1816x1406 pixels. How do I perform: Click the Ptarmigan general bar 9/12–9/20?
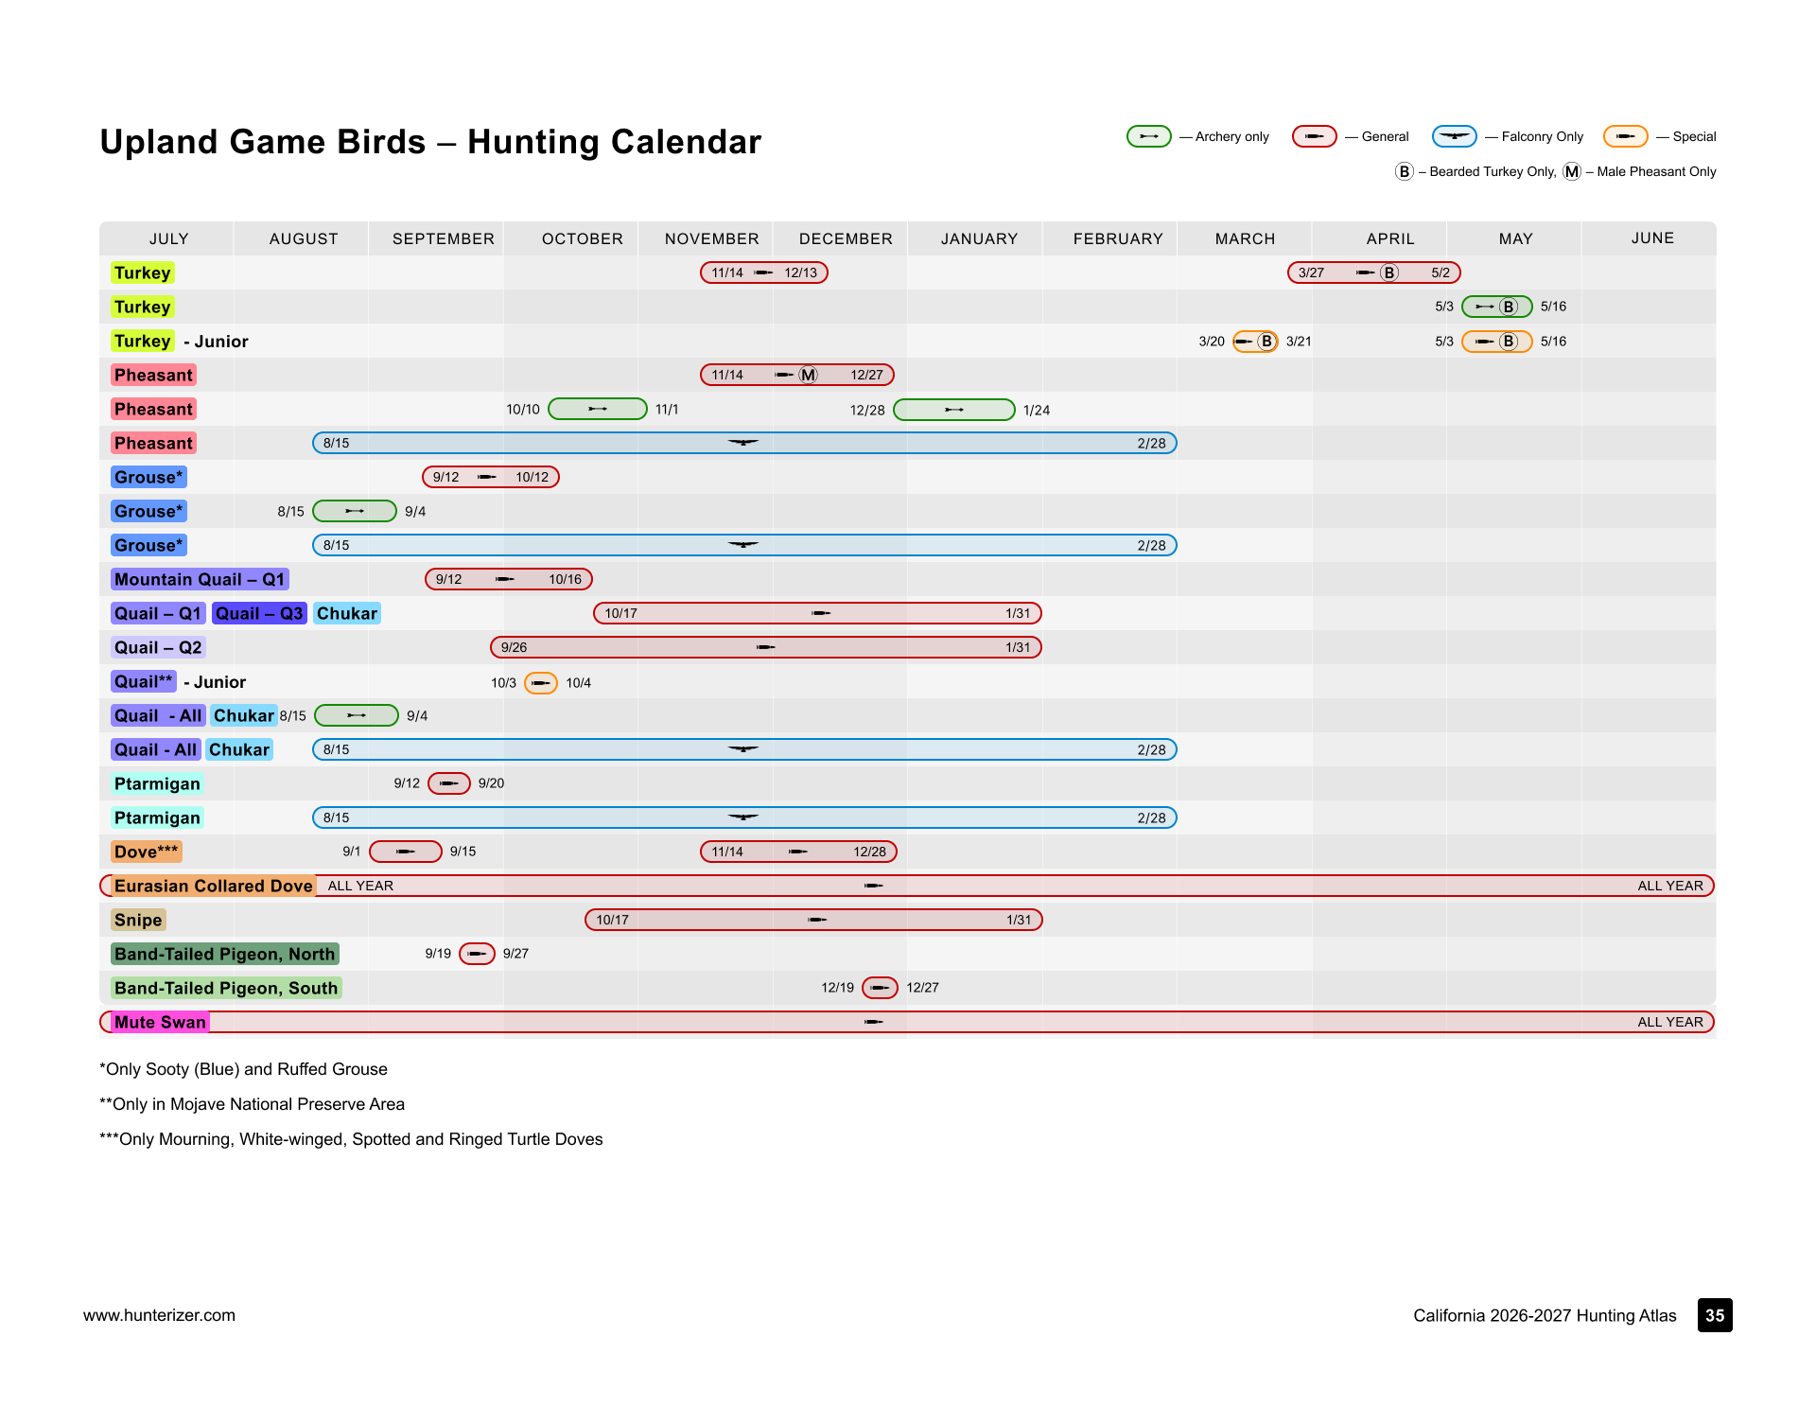[x=449, y=783]
